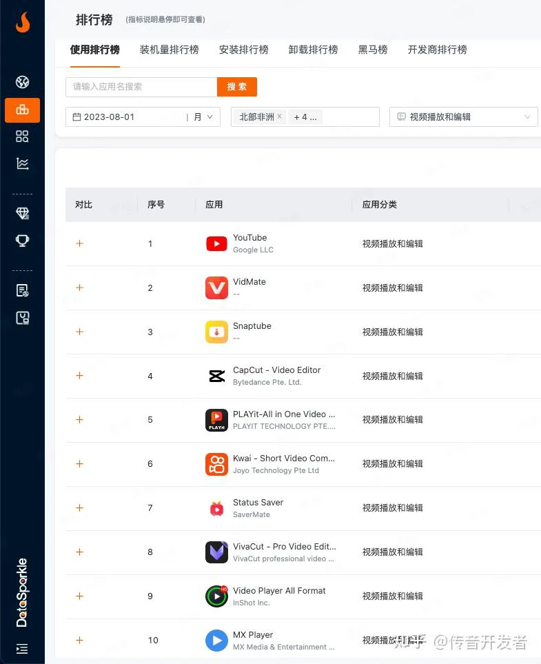541x664 pixels.
Task: Click the DataSparkle vertical logo
Action: coord(22,593)
